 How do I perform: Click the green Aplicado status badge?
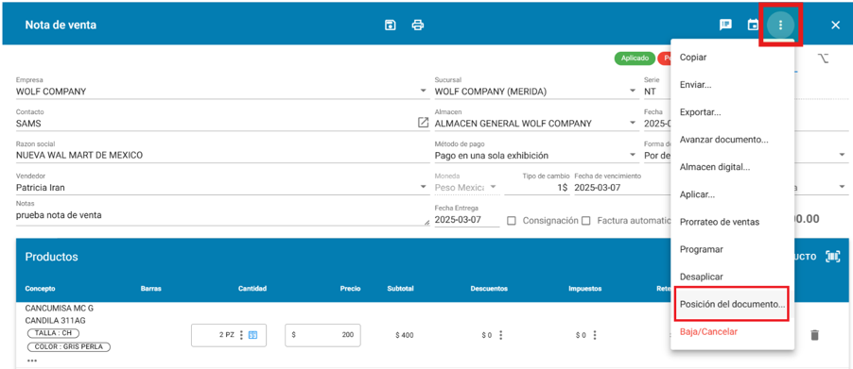pyautogui.click(x=635, y=58)
